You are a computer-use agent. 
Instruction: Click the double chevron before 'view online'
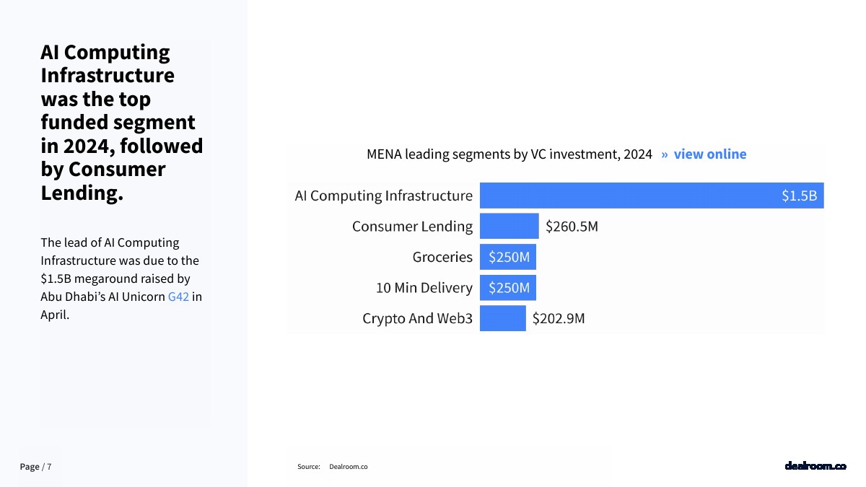click(665, 154)
